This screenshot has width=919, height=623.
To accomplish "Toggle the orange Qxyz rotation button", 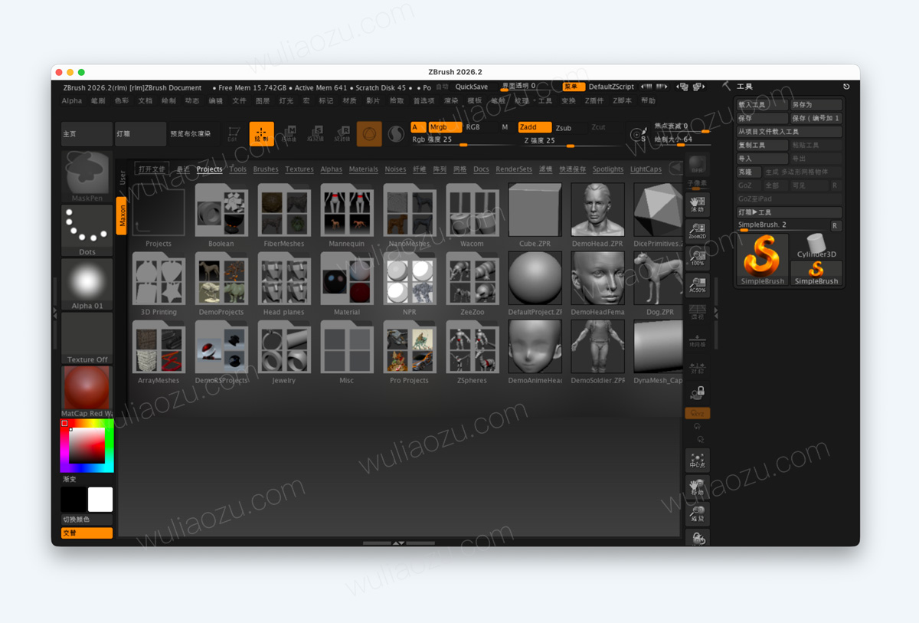I will tap(697, 413).
